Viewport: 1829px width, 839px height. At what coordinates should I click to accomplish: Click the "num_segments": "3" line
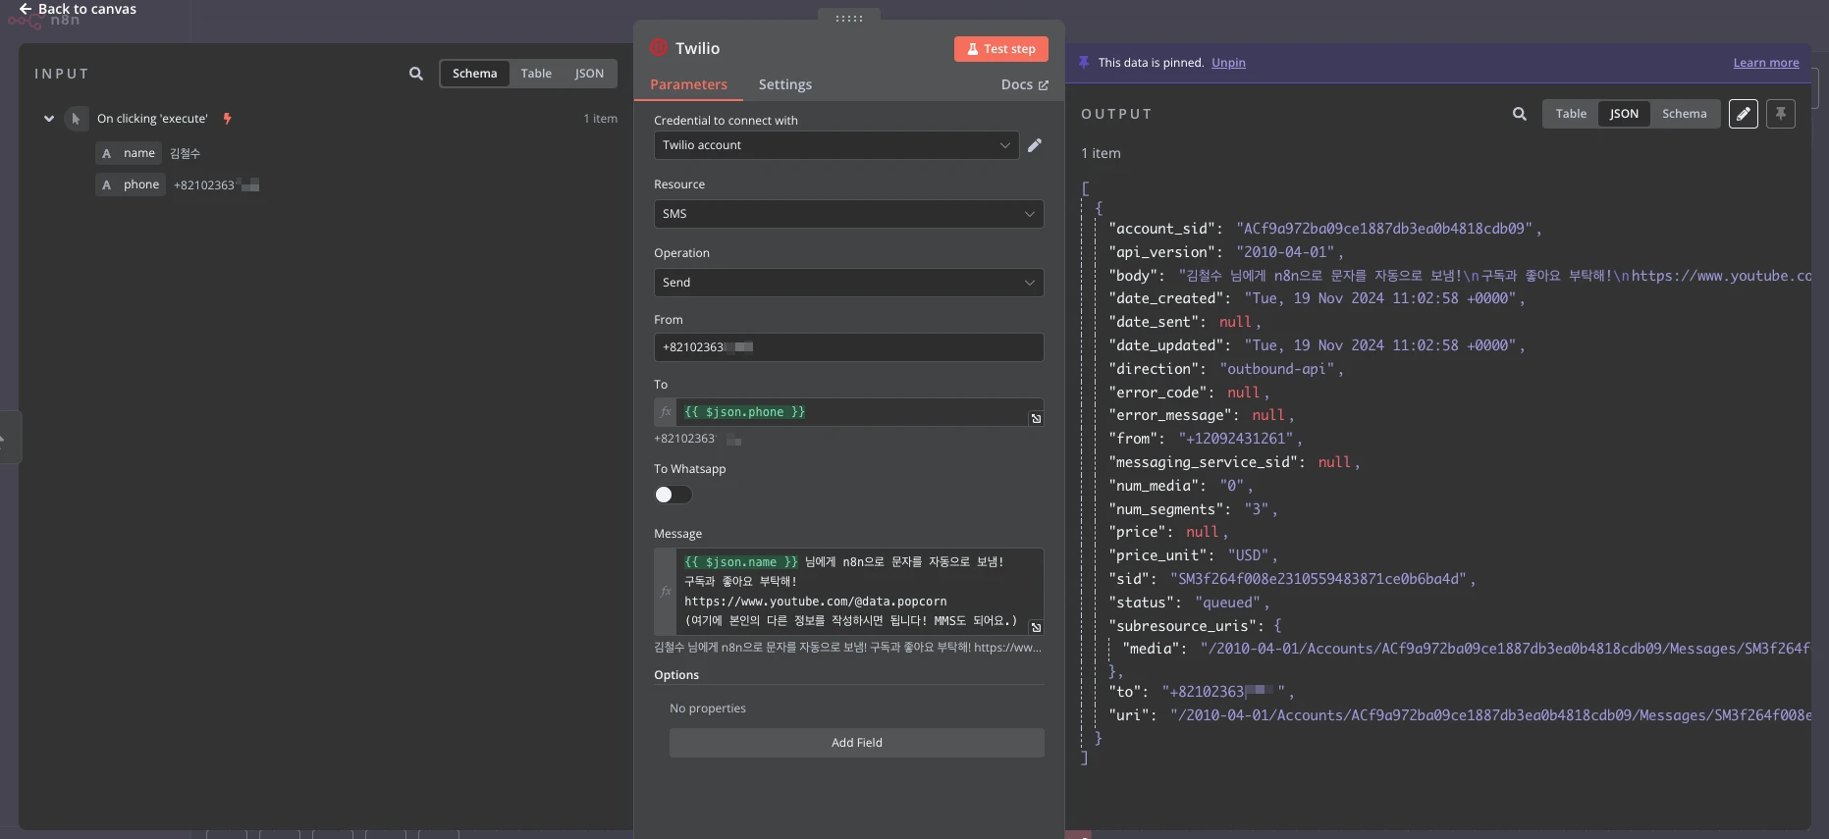pos(1193,509)
